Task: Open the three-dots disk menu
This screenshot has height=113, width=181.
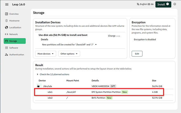Action: pyautogui.click(x=118, y=36)
